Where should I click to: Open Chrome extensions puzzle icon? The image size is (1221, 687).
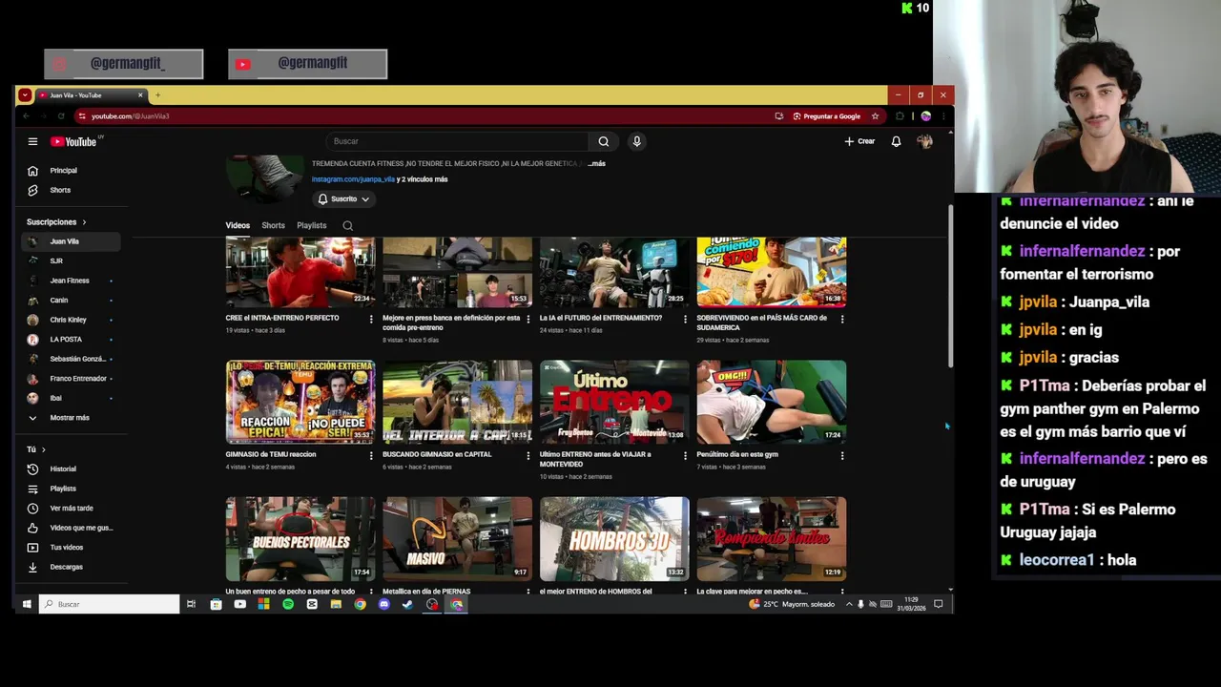click(900, 116)
